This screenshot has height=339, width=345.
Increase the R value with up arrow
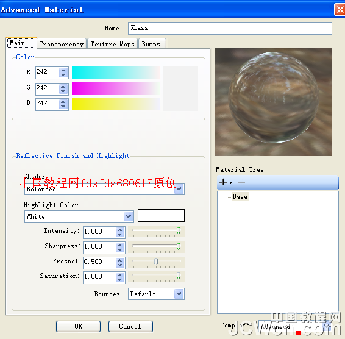coord(63,70)
